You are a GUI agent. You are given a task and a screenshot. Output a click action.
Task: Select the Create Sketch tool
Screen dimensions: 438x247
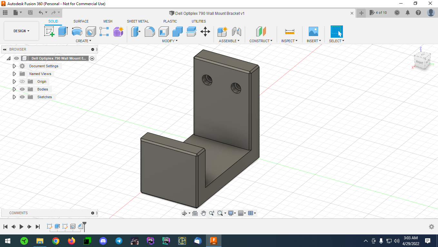(x=49, y=31)
